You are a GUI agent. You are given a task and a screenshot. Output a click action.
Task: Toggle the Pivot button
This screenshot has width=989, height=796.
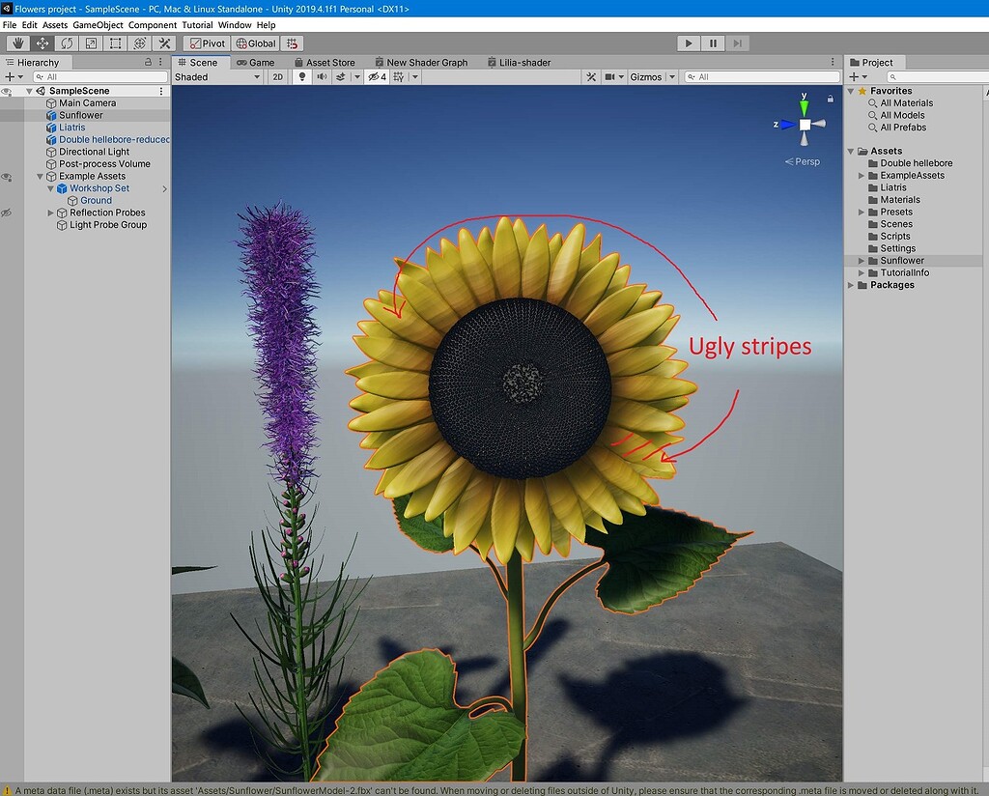point(207,43)
